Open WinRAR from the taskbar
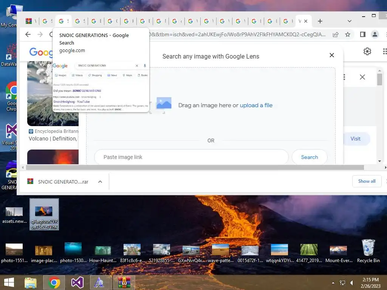 click(x=124, y=282)
